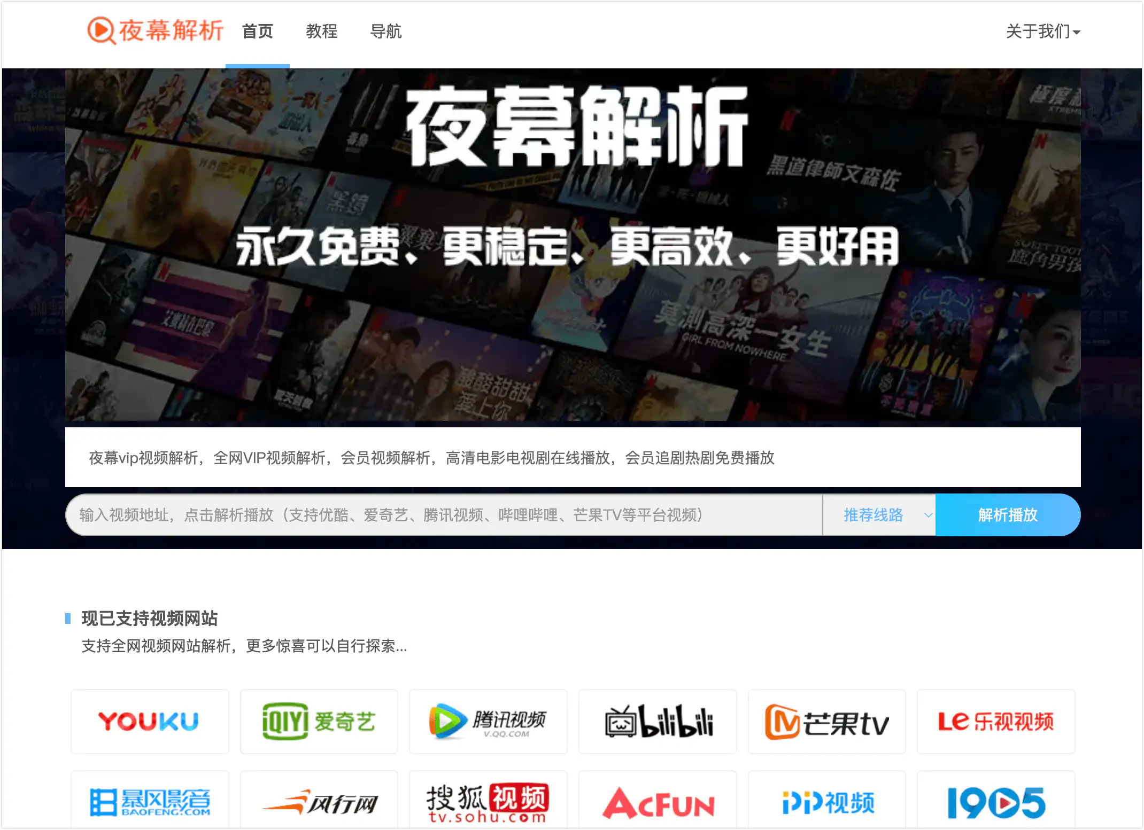1144x830 pixels.
Task: Click the PP视频 logo
Action: click(x=826, y=802)
